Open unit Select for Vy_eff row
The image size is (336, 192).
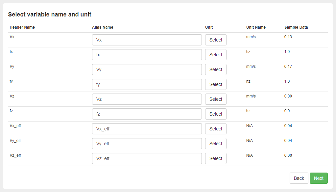(x=216, y=144)
